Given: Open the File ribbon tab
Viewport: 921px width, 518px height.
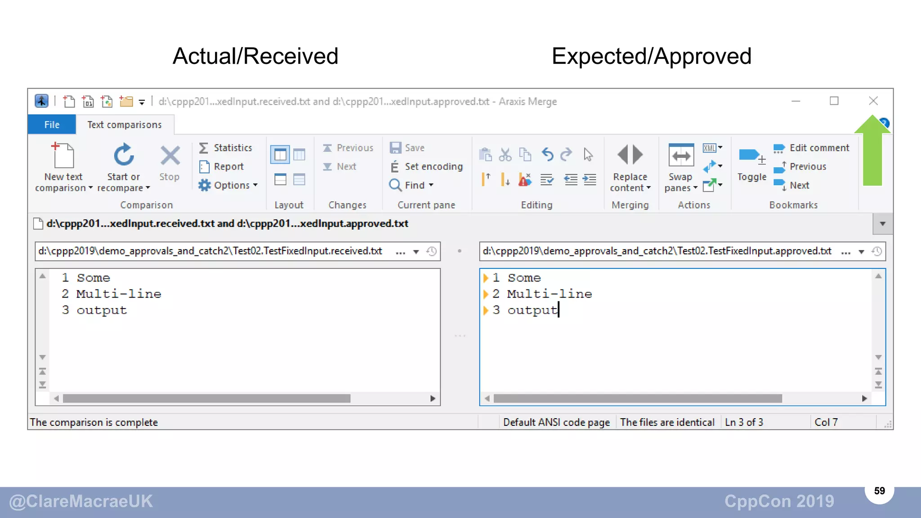Looking at the screenshot, I should click(x=52, y=125).
